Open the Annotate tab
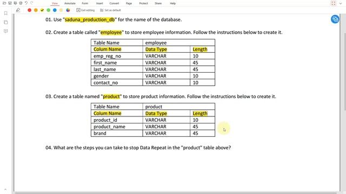Viewport: 346px width, 194px height. [70, 3]
